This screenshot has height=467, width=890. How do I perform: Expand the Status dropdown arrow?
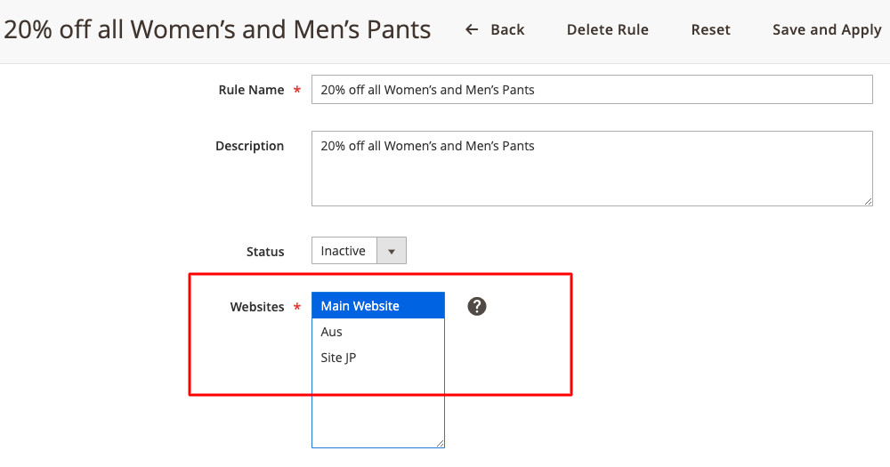coord(392,251)
